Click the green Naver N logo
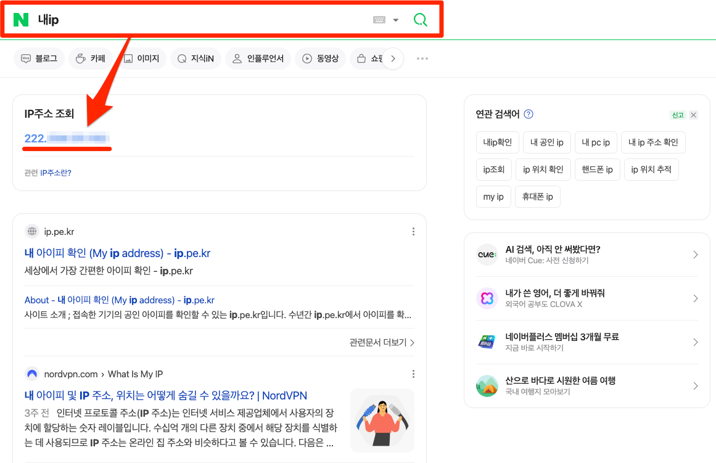The height and width of the screenshot is (463, 716). click(21, 20)
